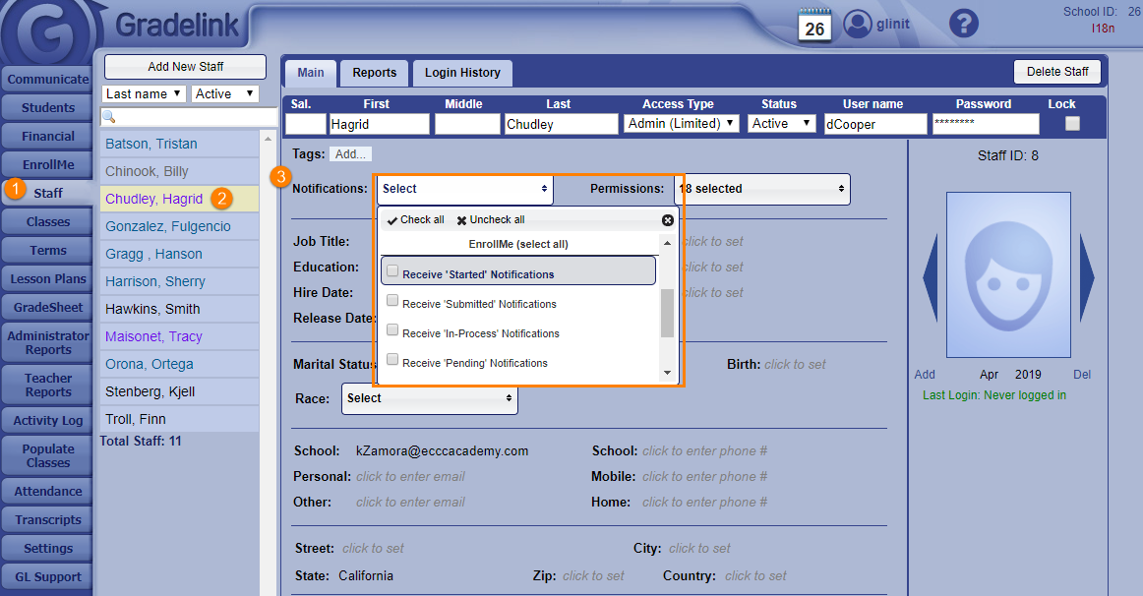Close the notifications dropdown with X icon
The width and height of the screenshot is (1143, 596).
coord(668,220)
